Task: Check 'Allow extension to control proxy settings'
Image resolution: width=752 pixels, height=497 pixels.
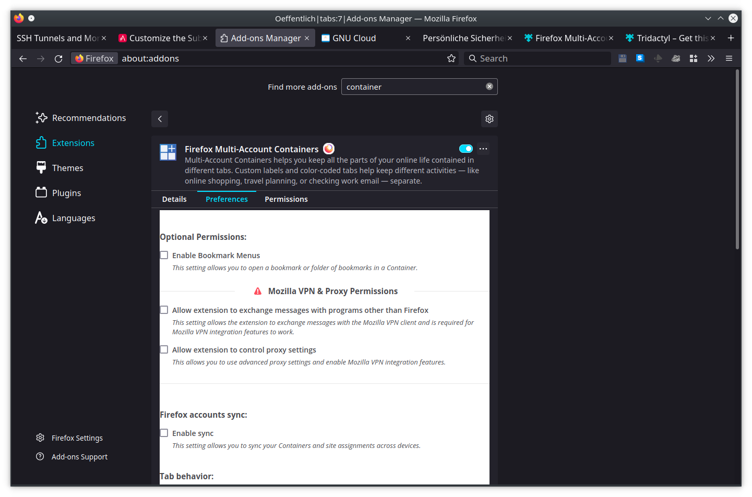Action: click(164, 349)
